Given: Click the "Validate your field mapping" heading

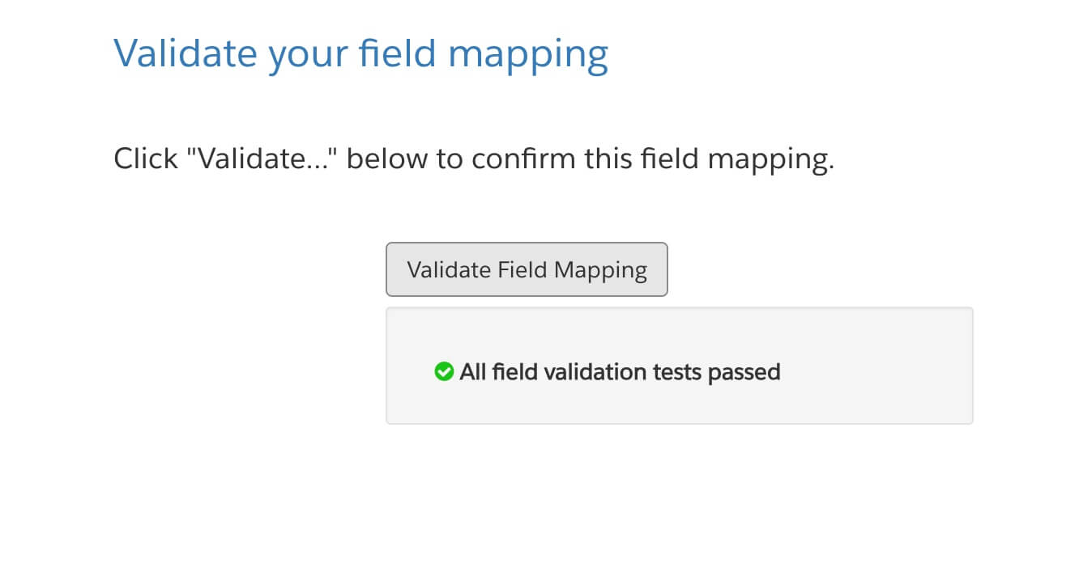Looking at the screenshot, I should [360, 54].
